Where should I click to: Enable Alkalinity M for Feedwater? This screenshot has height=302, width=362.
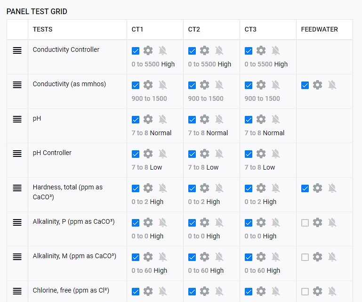[x=305, y=257]
